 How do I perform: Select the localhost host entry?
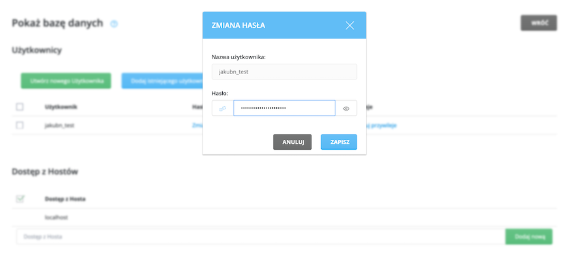click(57, 217)
